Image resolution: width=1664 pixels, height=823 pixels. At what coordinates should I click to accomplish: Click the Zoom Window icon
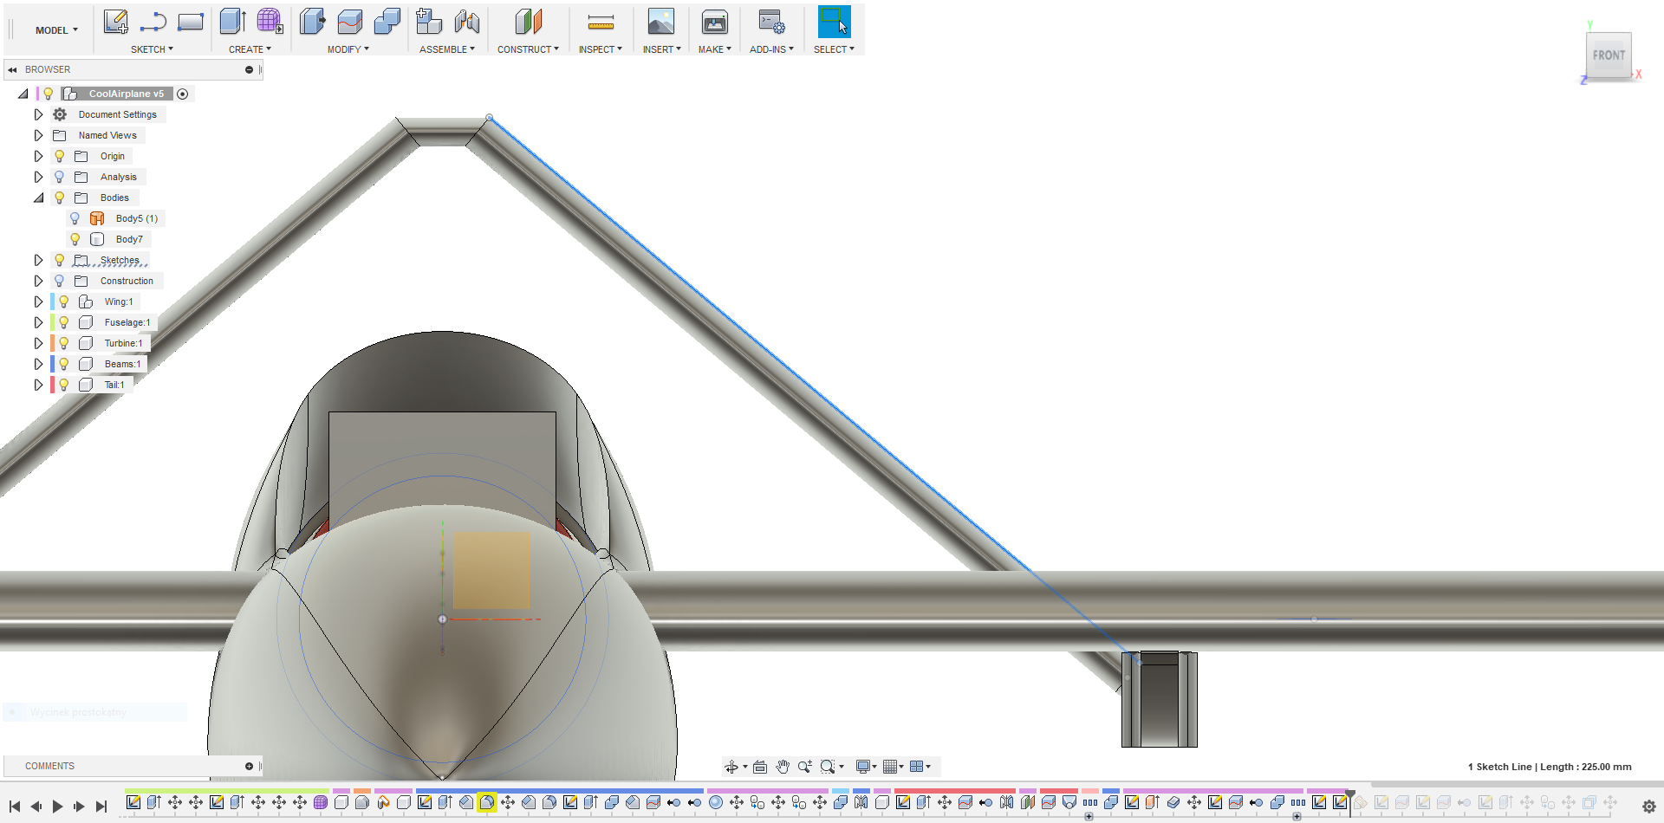[x=828, y=767]
